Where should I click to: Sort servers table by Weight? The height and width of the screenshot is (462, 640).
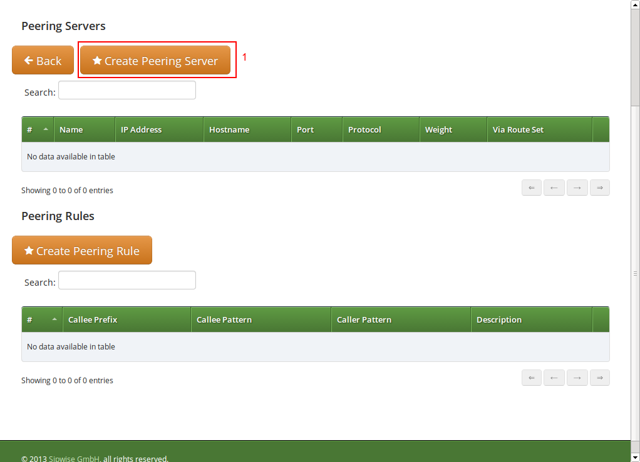pos(453,129)
